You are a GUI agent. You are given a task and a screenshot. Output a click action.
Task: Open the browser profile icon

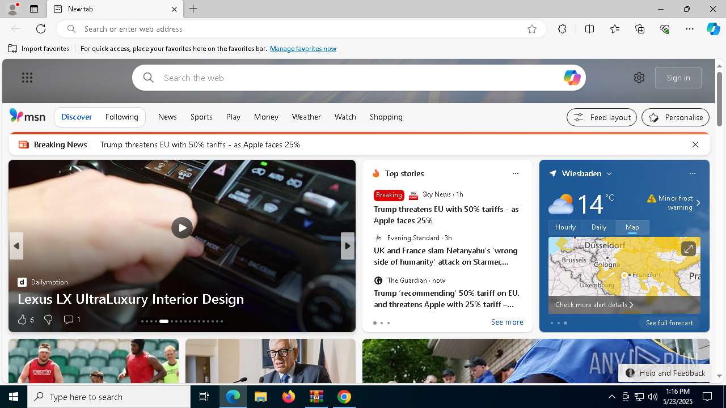pyautogui.click(x=12, y=9)
